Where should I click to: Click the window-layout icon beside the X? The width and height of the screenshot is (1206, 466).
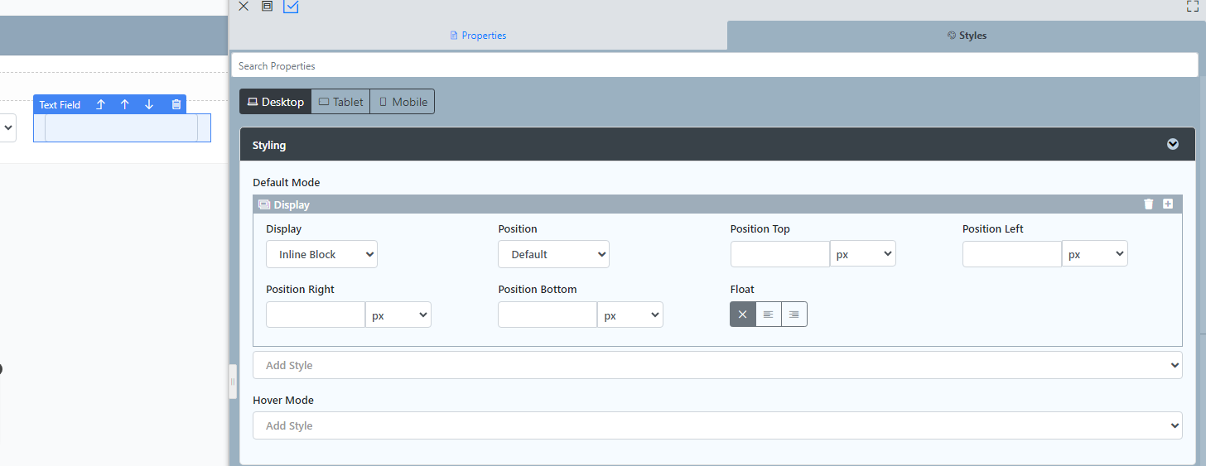(x=267, y=7)
